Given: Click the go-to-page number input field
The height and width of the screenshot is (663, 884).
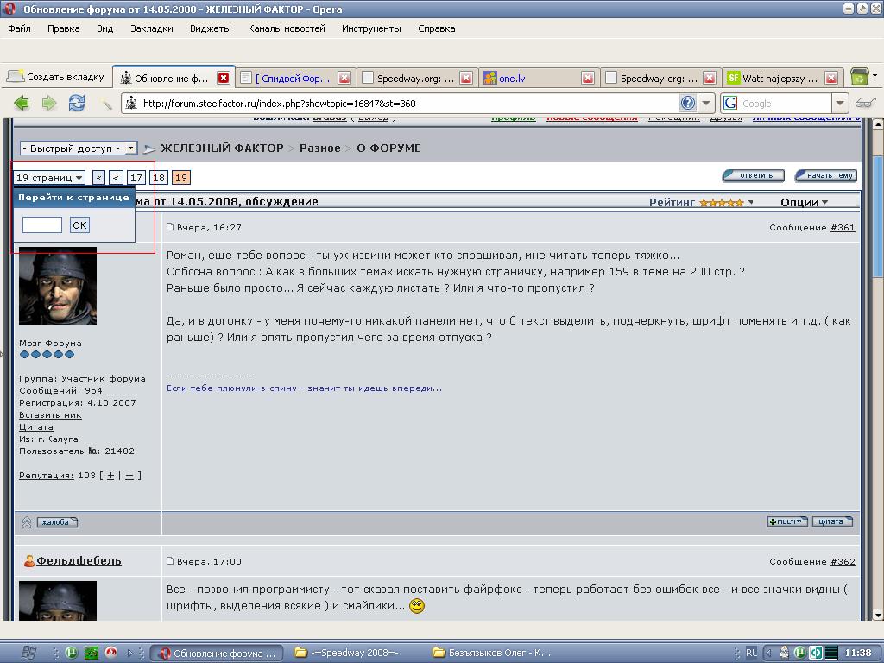Looking at the screenshot, I should click(42, 225).
